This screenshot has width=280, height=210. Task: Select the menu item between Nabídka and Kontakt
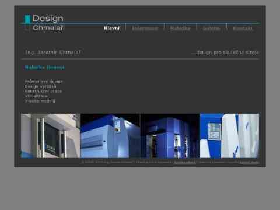coord(211,29)
